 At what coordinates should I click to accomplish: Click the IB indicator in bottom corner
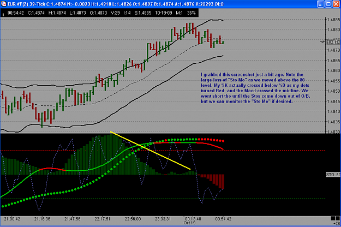pyautogui.click(x=337, y=223)
